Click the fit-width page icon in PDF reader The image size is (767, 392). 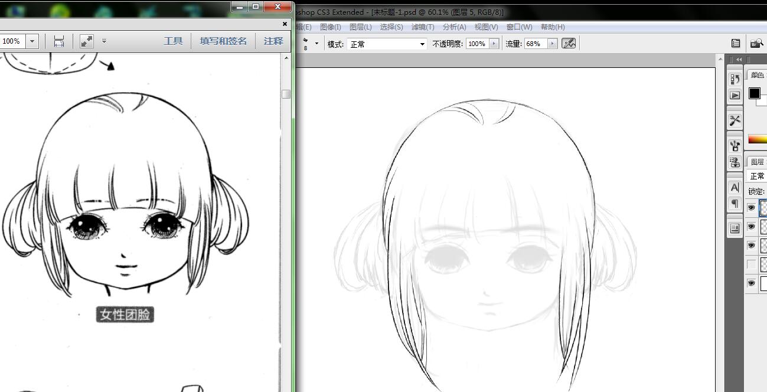click(x=59, y=41)
